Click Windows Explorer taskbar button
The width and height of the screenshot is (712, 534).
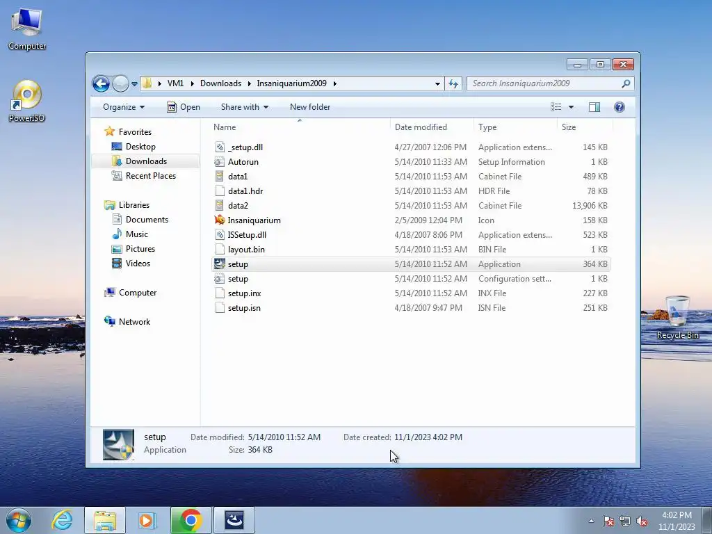[105, 520]
